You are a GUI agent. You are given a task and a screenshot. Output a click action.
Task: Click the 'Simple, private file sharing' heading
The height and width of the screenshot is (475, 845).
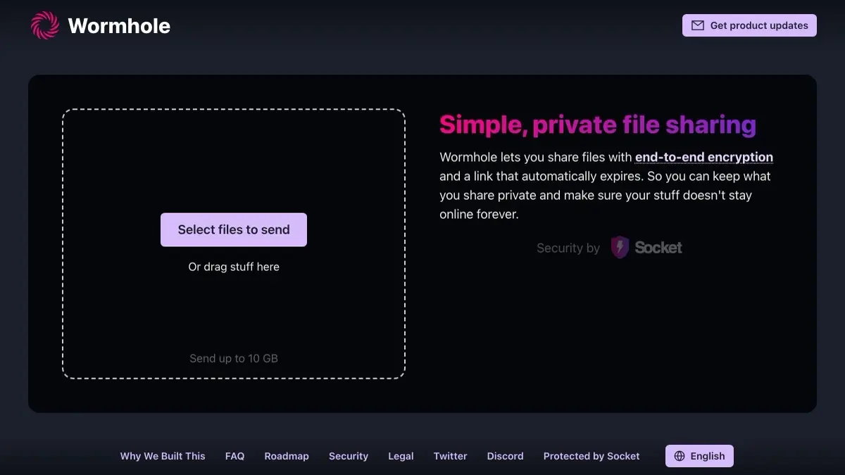(x=598, y=125)
